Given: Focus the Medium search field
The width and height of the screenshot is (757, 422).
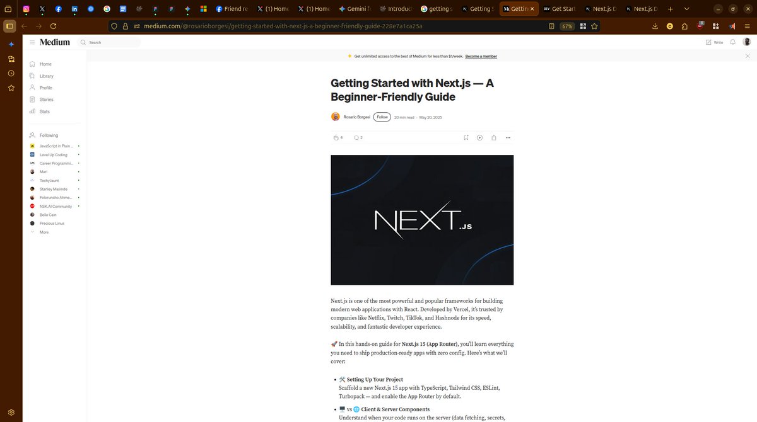Looking at the screenshot, I should 109,42.
